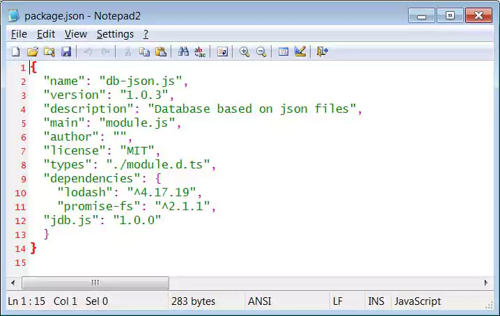Click the Col 1 status bar entry
Viewport: 500px width, 316px height.
pos(65,301)
